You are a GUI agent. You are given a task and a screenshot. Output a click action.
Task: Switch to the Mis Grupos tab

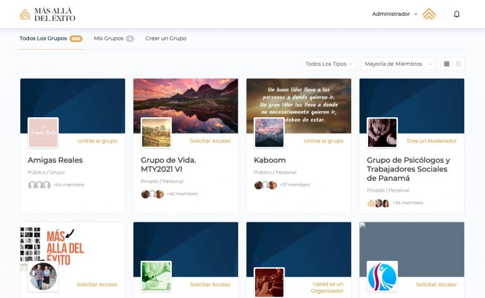(109, 38)
